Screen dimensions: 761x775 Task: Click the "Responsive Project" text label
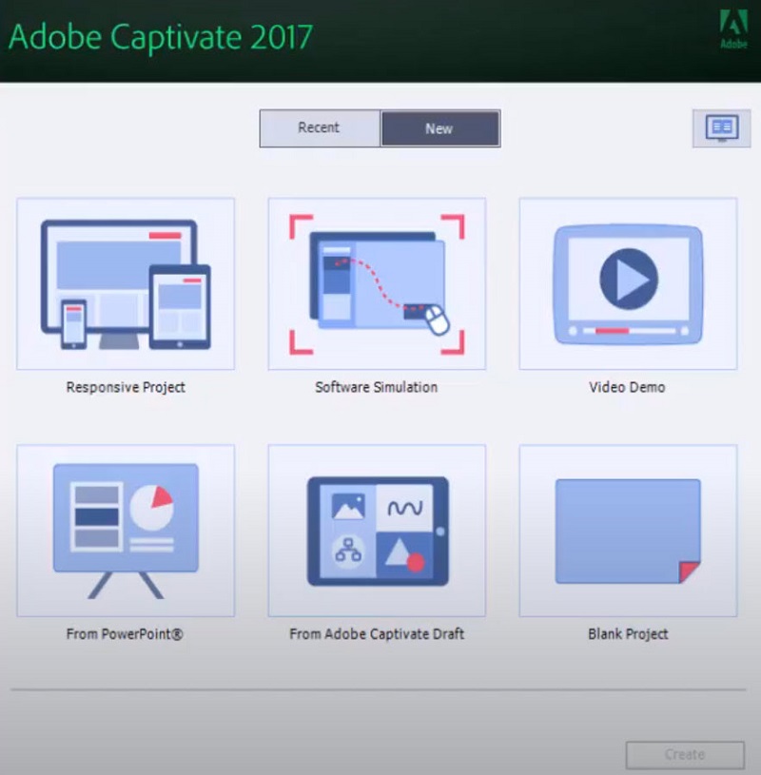coord(126,387)
